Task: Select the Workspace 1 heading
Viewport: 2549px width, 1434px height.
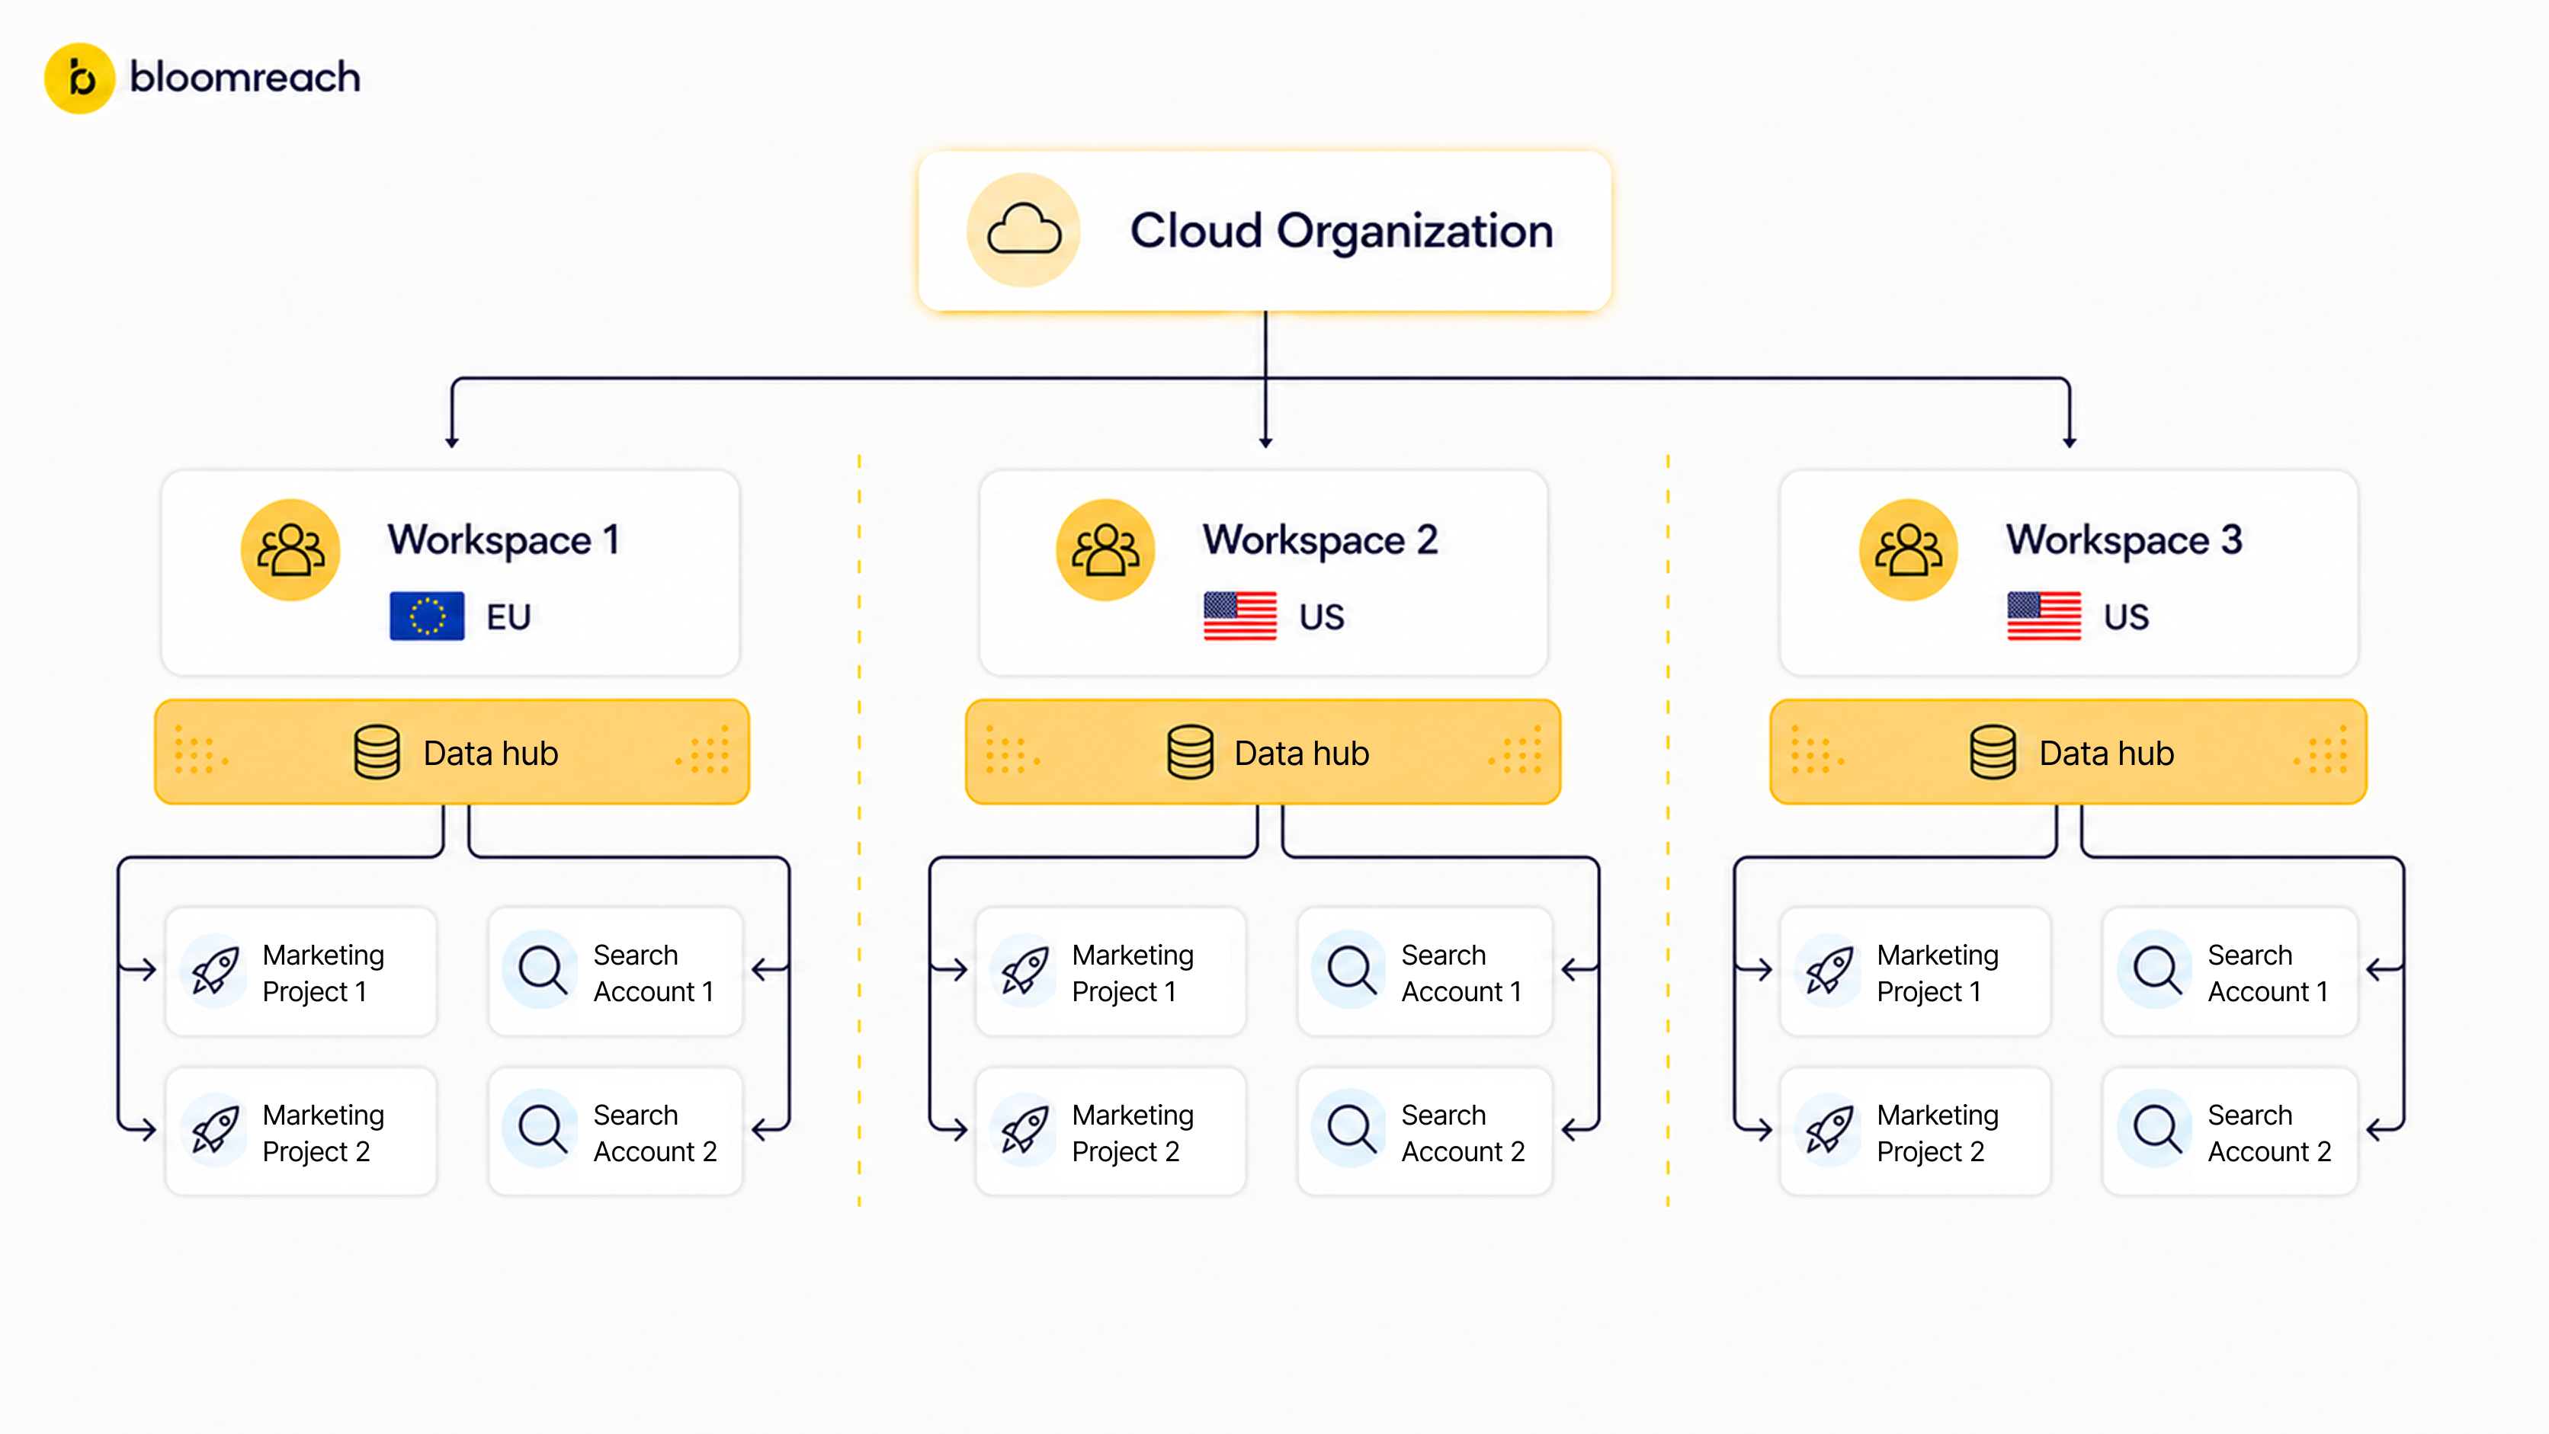Action: (504, 540)
